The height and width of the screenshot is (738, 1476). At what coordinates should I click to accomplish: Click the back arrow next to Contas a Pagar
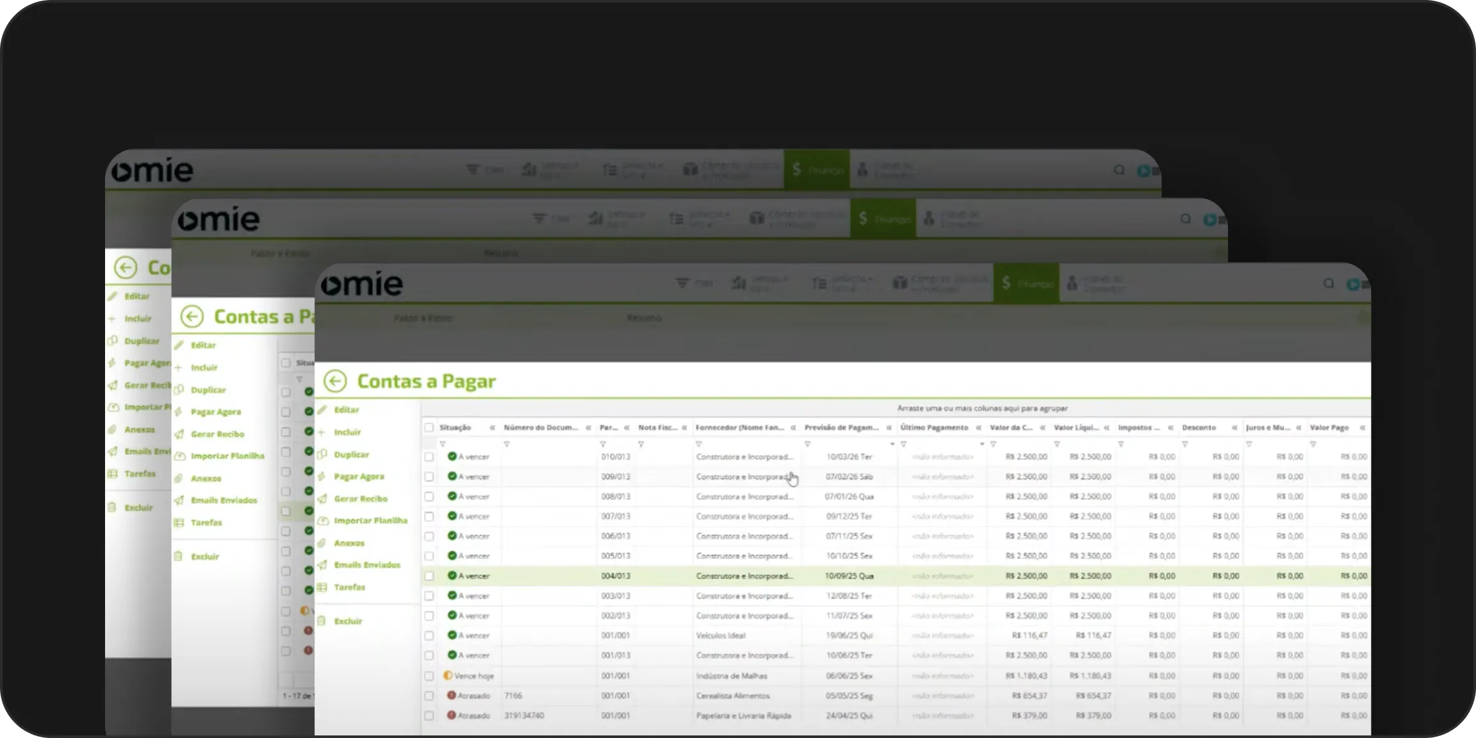coord(334,381)
